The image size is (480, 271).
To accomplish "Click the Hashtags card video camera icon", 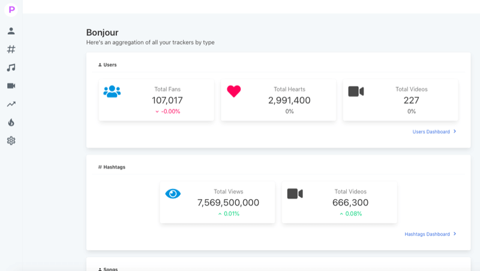I will pyautogui.click(x=295, y=194).
